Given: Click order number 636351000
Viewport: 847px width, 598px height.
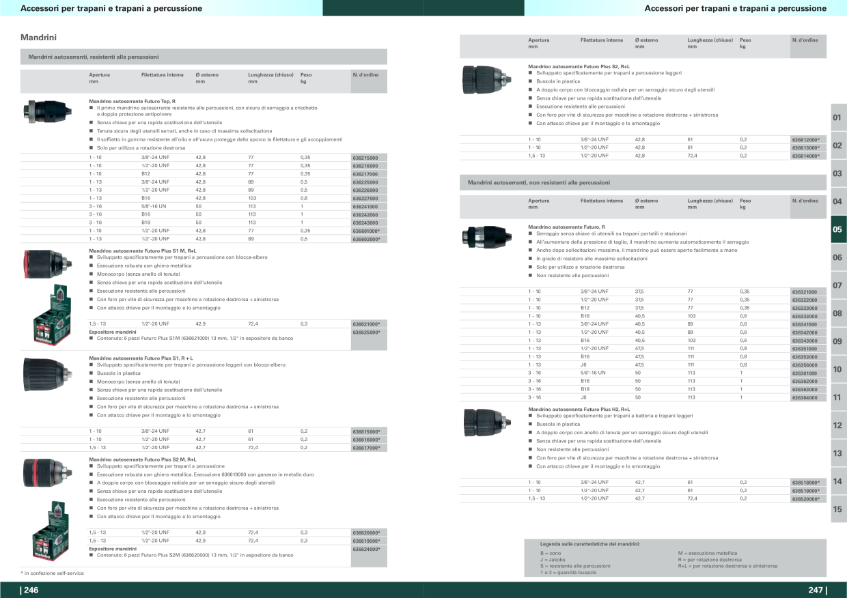Looking at the screenshot, I should pyautogui.click(x=805, y=350).
